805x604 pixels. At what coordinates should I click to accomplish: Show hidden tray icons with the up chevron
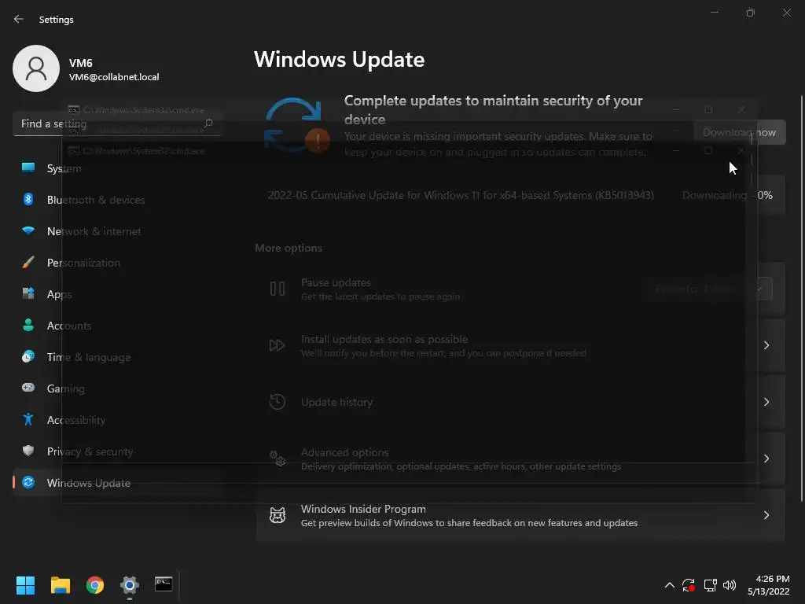pos(670,585)
